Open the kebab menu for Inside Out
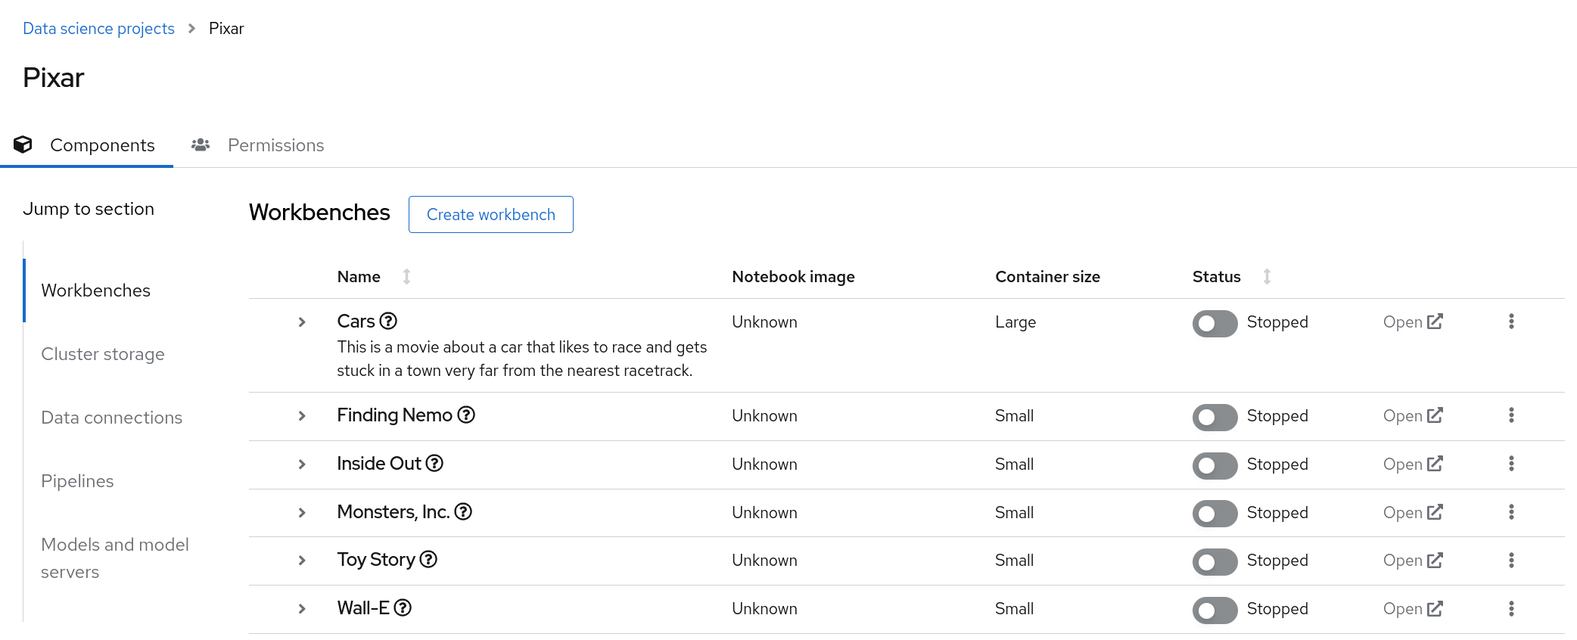The image size is (1577, 640). (x=1511, y=464)
